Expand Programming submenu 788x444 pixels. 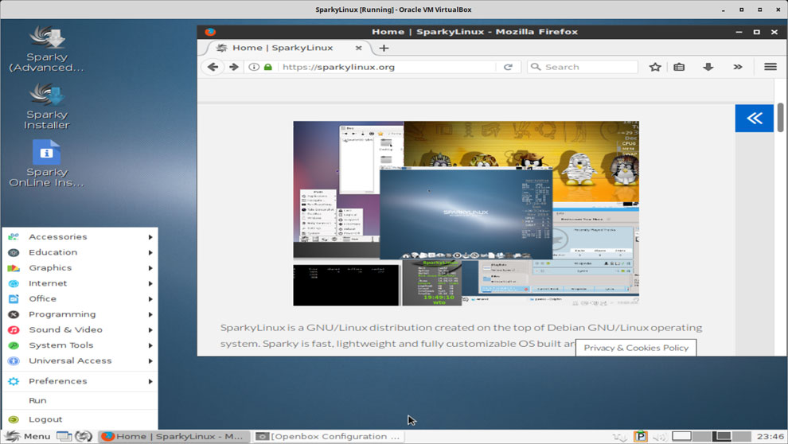pos(80,314)
